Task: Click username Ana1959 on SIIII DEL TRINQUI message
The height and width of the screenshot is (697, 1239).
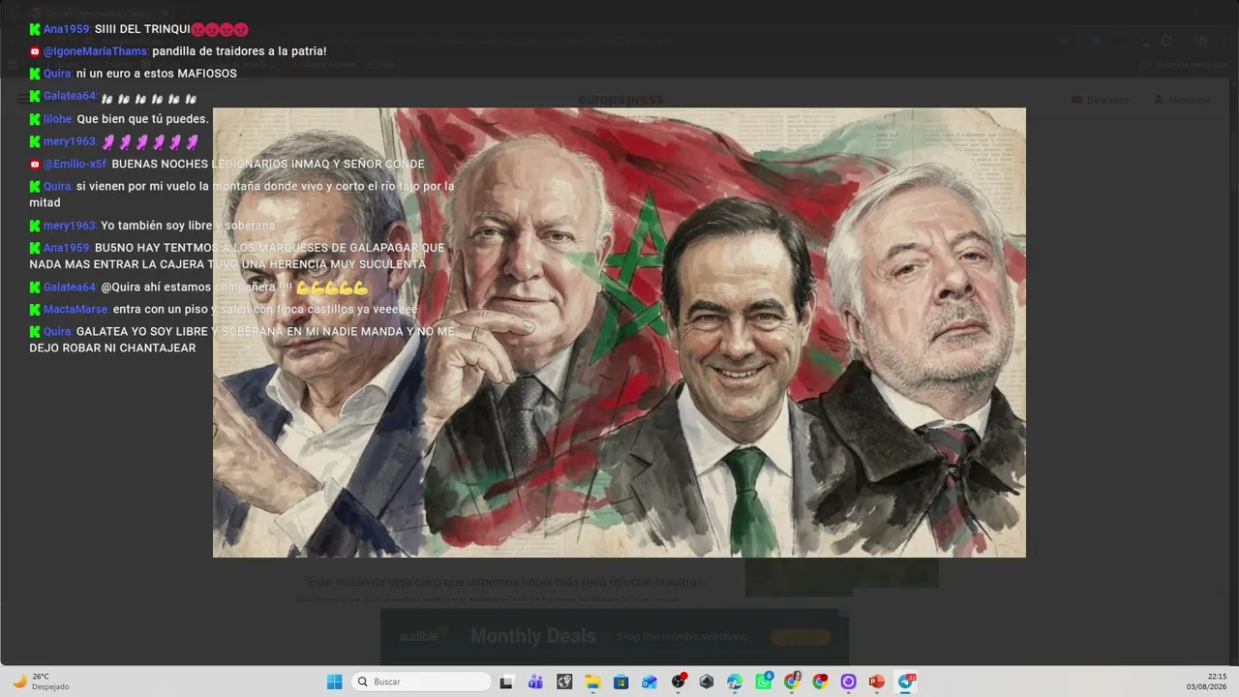Action: [67, 29]
